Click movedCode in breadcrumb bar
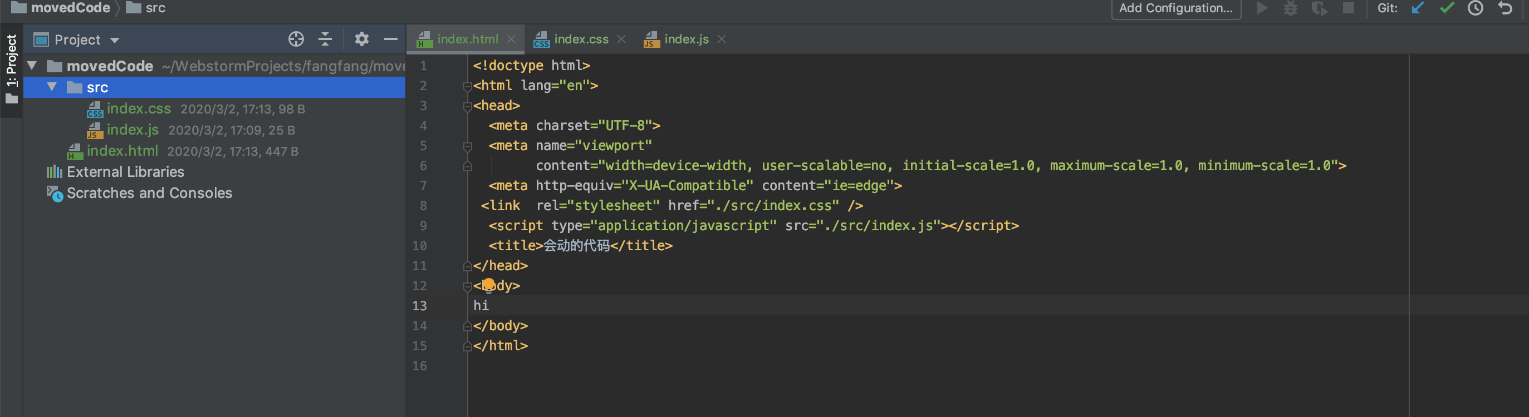 (x=70, y=8)
